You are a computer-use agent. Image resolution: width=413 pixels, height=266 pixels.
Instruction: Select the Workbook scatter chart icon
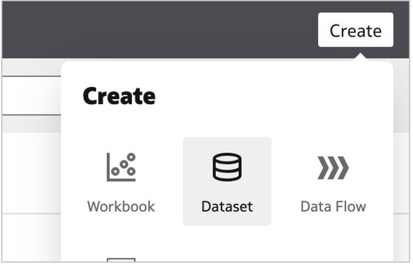point(121,167)
